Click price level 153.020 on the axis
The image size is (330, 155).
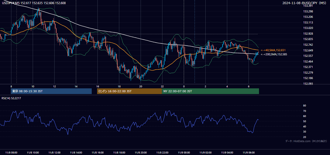pos(308,28)
